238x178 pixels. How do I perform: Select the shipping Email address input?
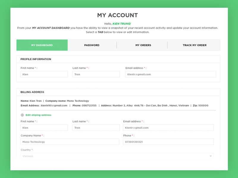168,128
